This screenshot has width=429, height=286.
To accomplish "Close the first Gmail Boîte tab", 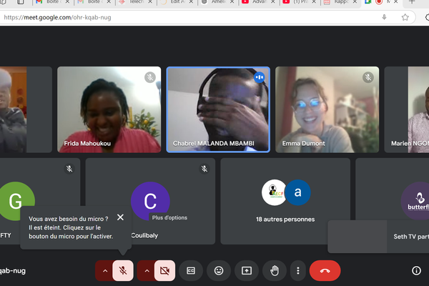I will click(x=67, y=2).
